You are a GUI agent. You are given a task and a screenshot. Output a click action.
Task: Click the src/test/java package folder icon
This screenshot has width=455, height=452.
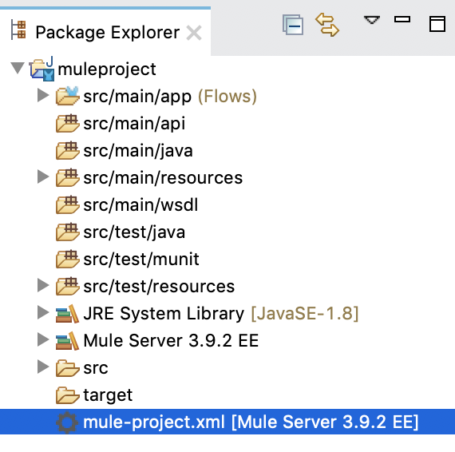tap(67, 232)
